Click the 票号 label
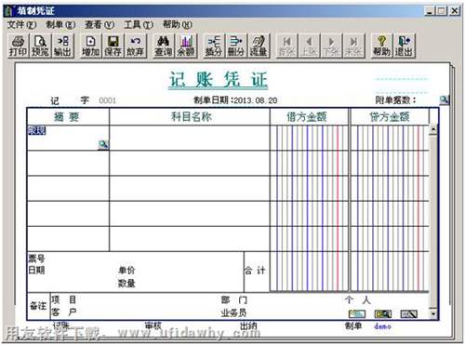This screenshot has width=465, height=345. pyautogui.click(x=36, y=259)
